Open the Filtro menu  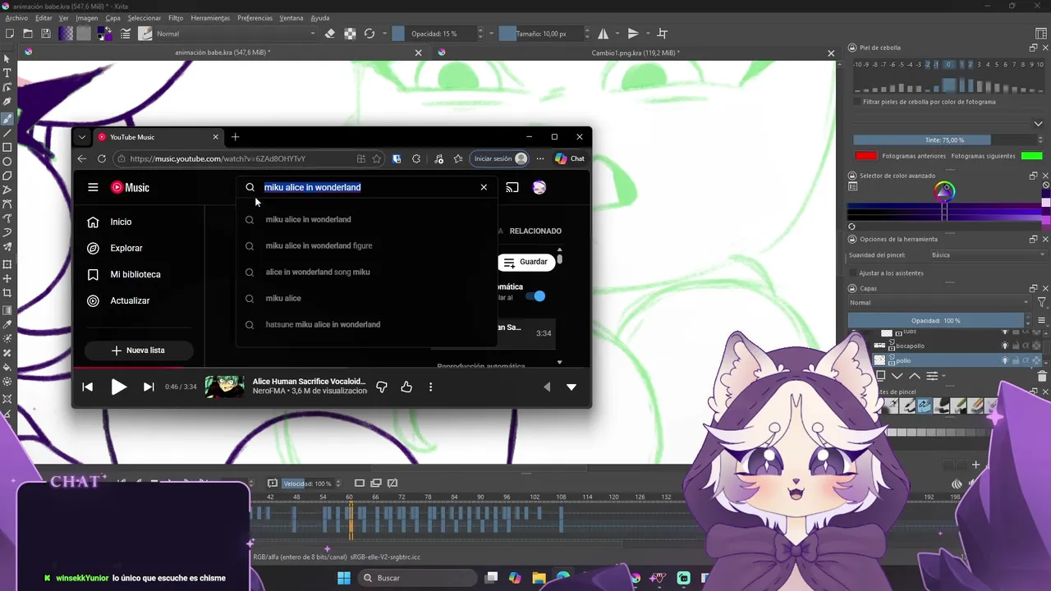click(x=176, y=18)
